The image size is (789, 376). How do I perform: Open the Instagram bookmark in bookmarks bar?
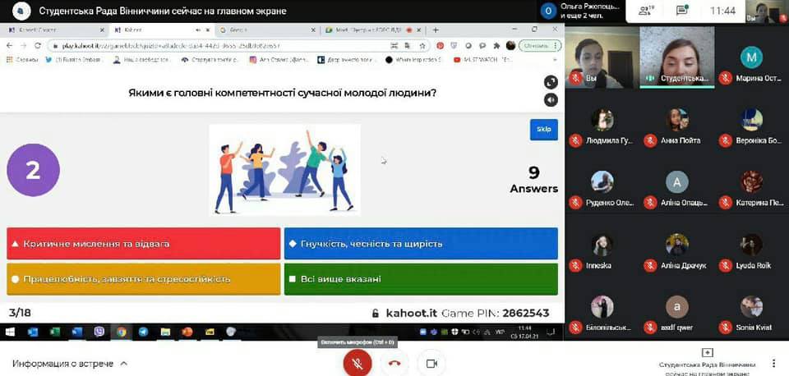279,59
